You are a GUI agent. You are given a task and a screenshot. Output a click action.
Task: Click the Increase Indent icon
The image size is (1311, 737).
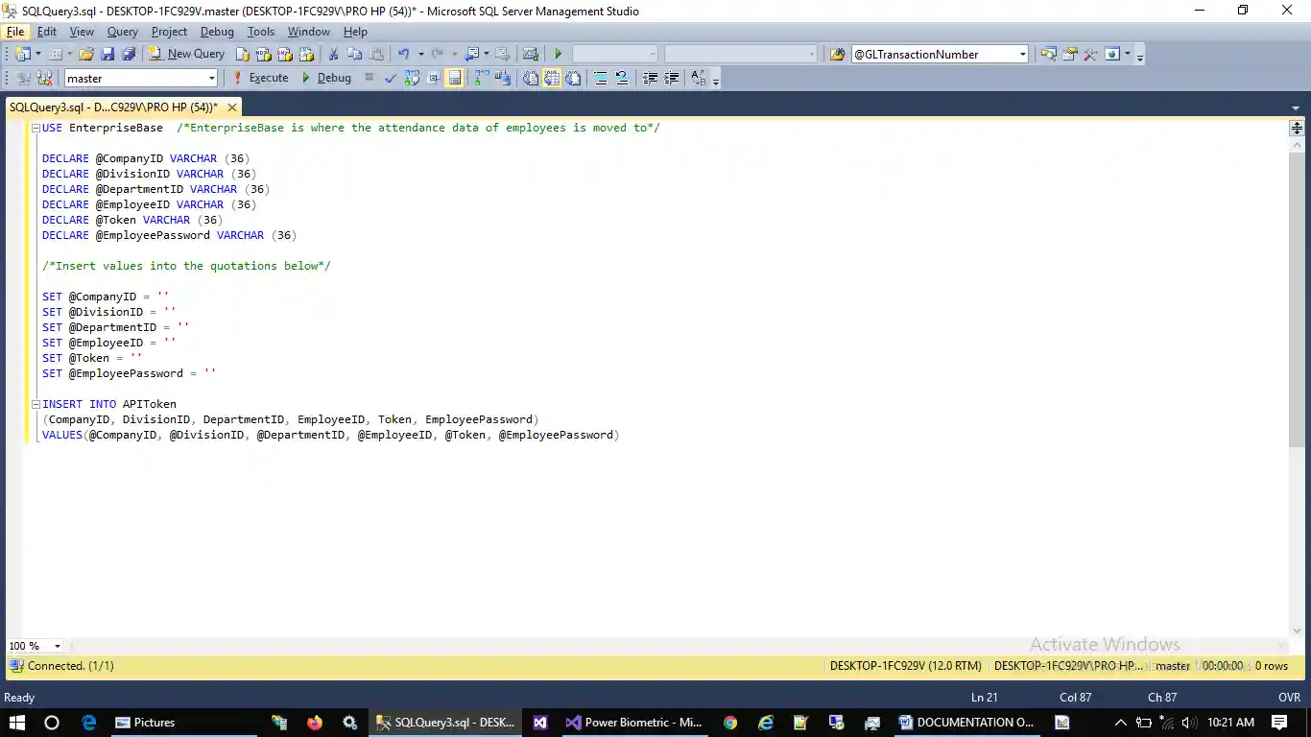670,78
